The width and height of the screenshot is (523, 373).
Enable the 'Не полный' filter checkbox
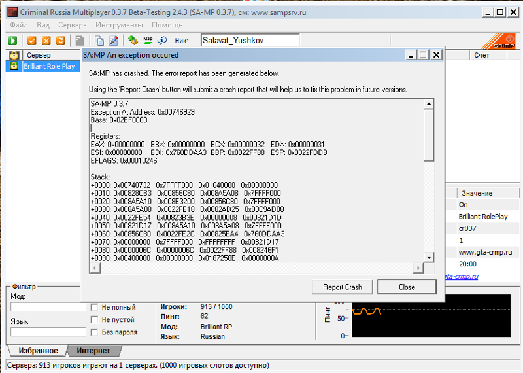94,307
